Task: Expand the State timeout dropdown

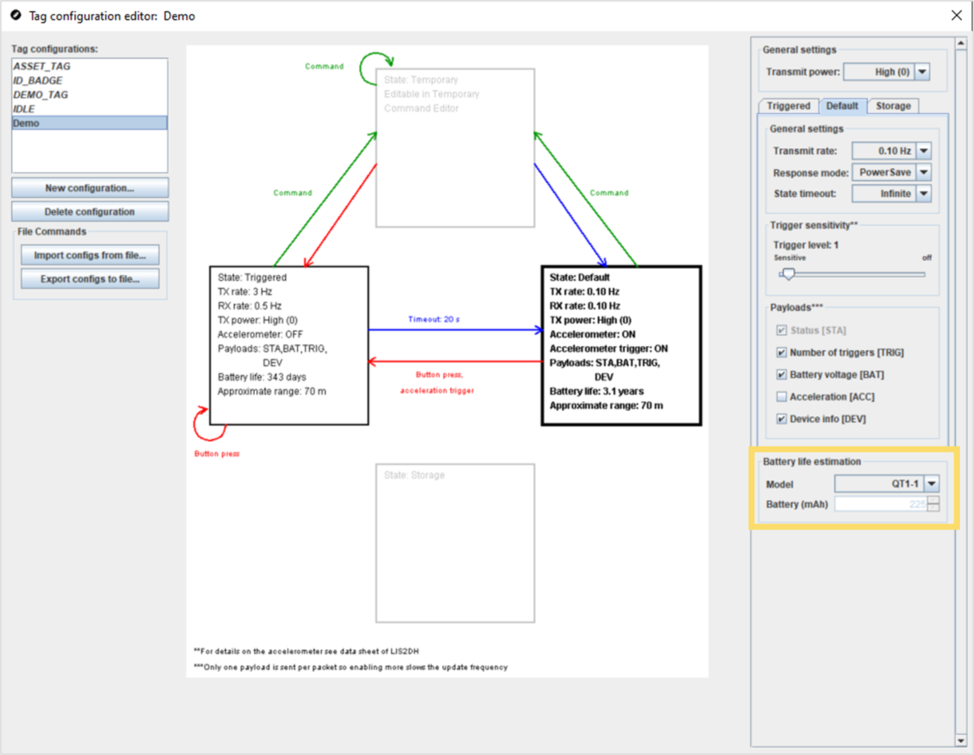Action: [924, 193]
